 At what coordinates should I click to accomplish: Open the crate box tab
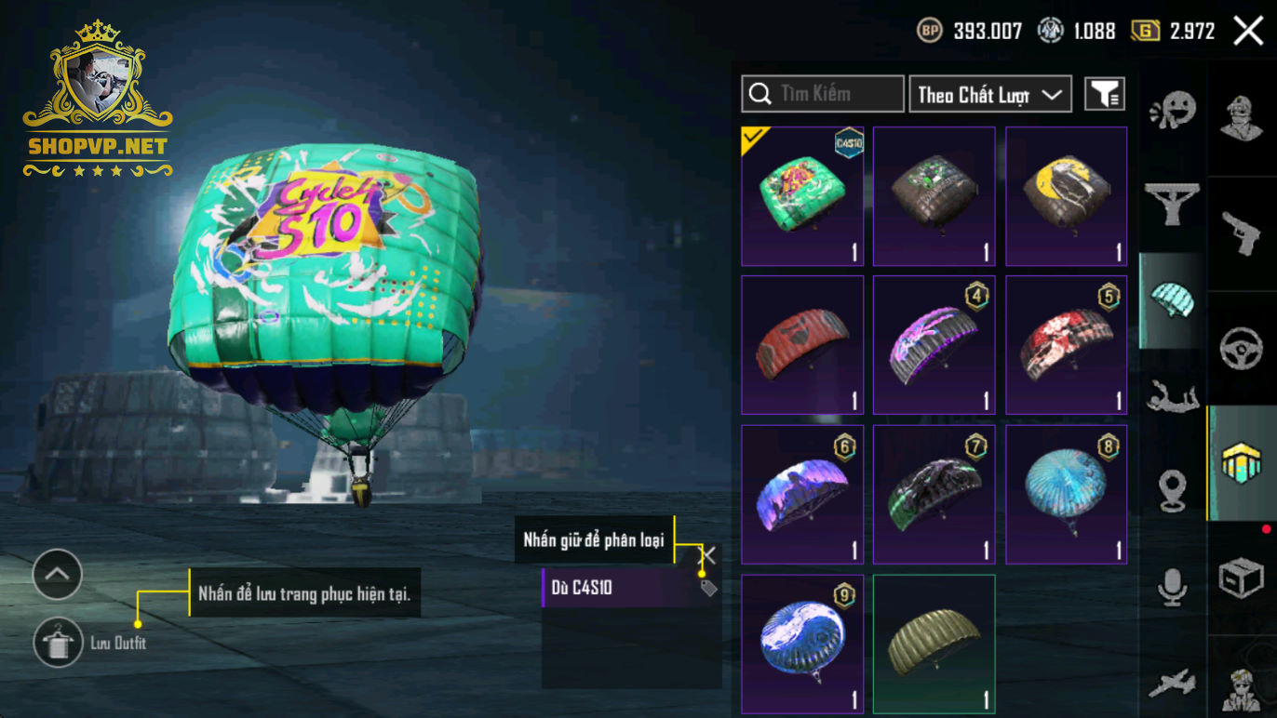(1242, 578)
